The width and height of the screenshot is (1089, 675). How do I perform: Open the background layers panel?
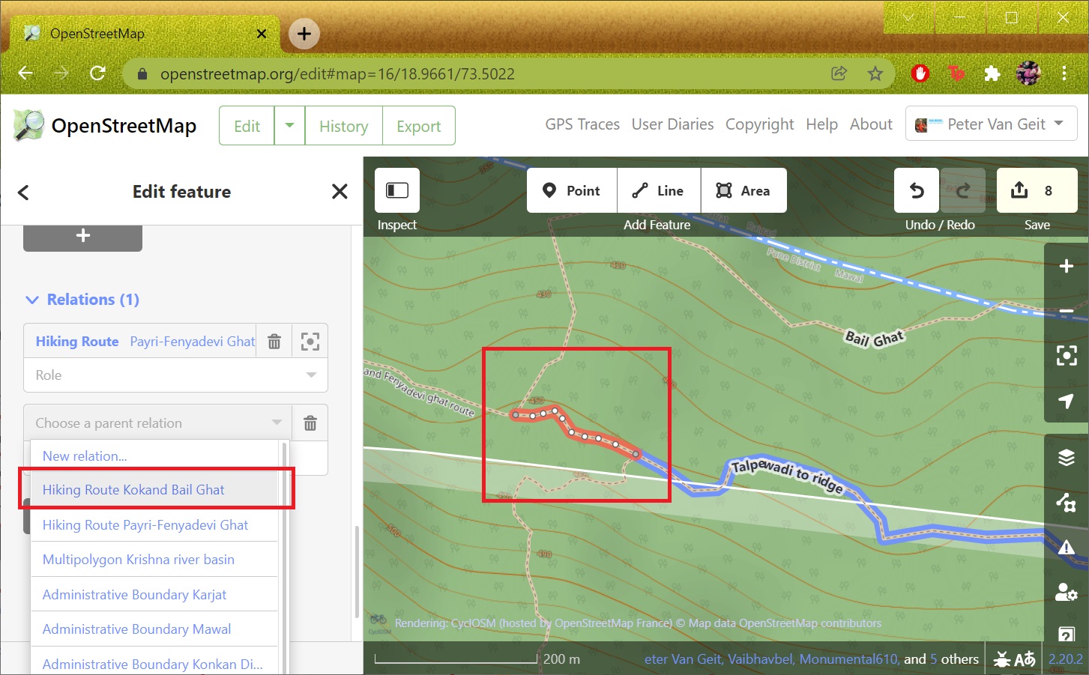1067,457
